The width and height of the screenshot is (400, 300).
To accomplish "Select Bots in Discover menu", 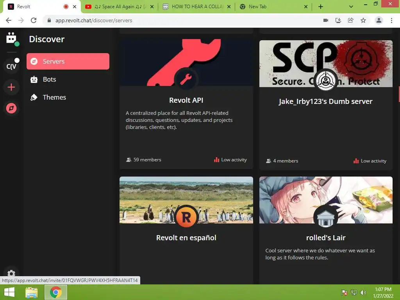I will point(68,79).
